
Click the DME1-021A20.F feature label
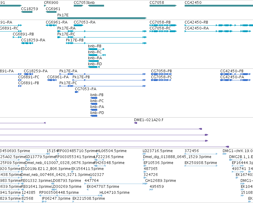149,120
